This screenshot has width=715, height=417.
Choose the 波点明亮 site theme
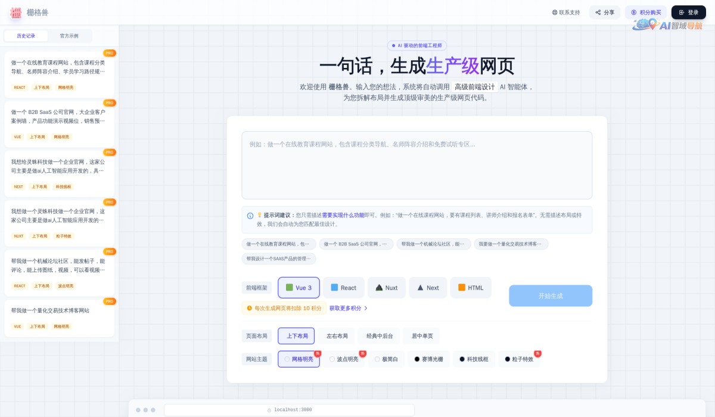tap(344, 359)
